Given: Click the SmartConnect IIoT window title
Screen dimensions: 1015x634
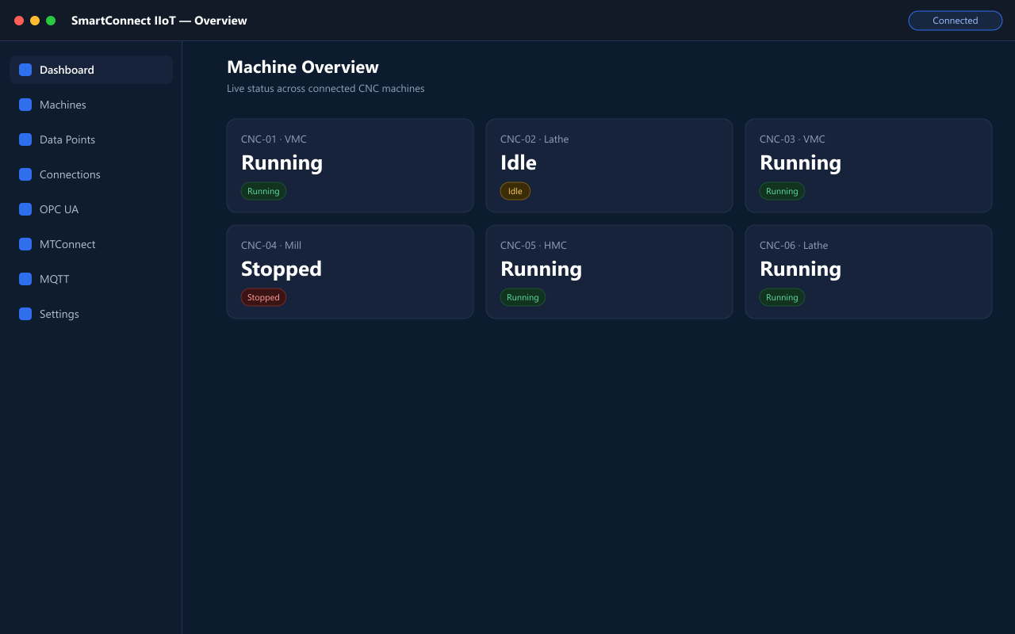Looking at the screenshot, I should (159, 21).
